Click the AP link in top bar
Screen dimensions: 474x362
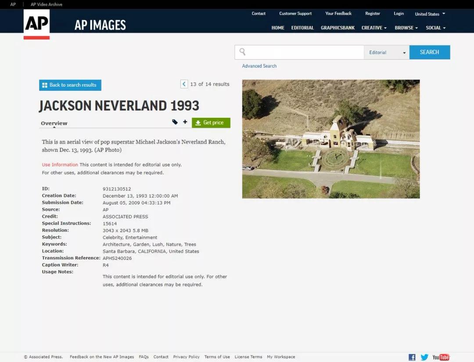[13, 4]
